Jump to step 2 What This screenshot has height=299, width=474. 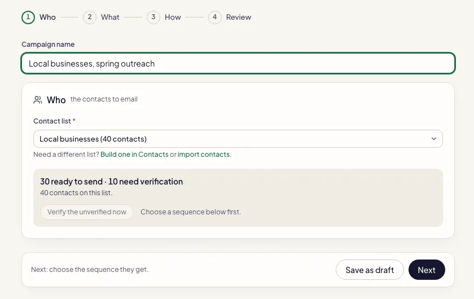pyautogui.click(x=101, y=17)
